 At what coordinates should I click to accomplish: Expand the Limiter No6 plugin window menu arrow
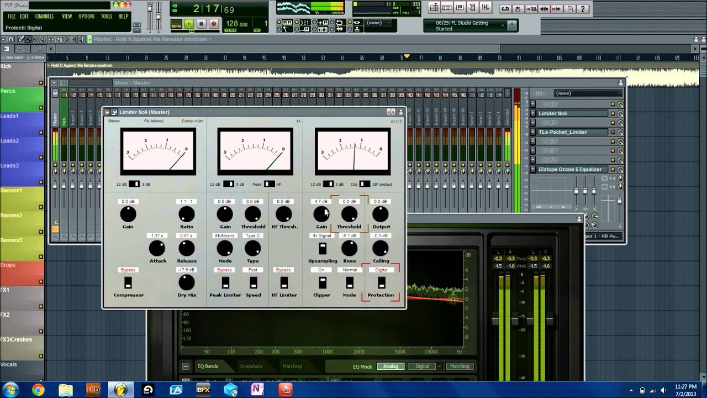pyautogui.click(x=108, y=112)
